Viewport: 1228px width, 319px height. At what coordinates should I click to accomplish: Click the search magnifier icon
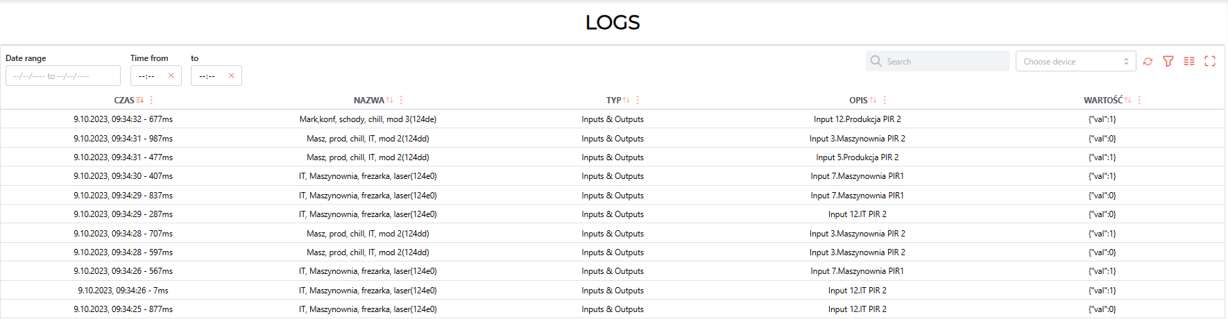[876, 61]
